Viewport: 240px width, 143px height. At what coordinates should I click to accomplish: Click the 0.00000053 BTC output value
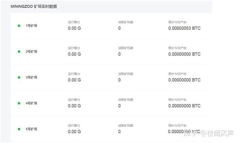[x=184, y=28]
